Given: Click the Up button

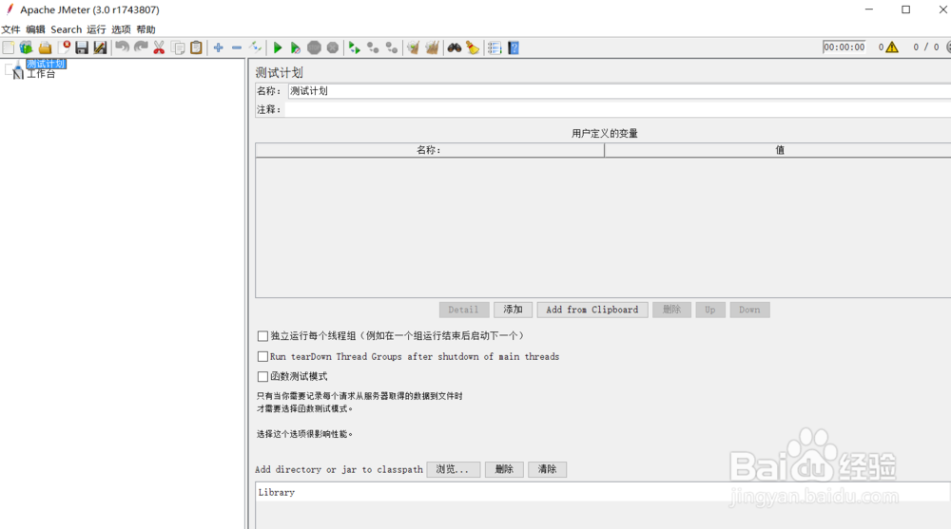Looking at the screenshot, I should point(710,310).
